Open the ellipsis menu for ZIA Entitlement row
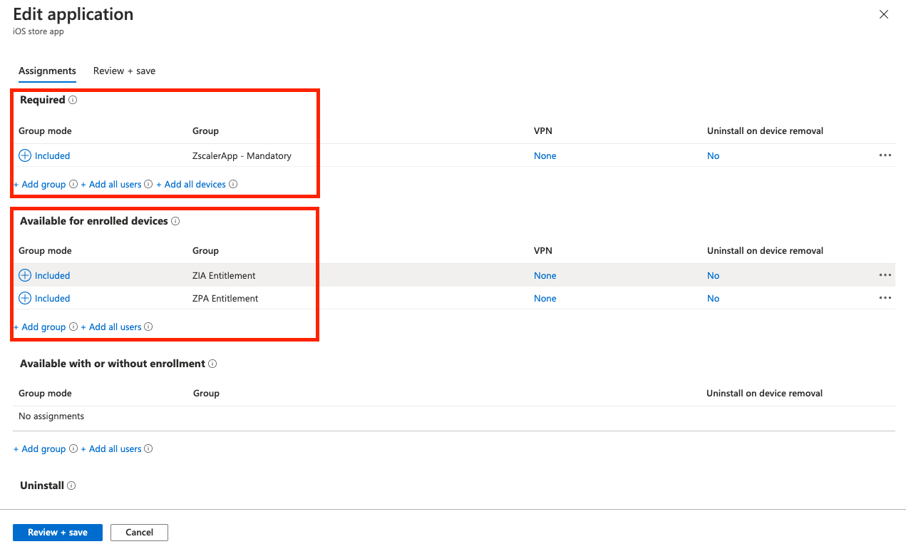Image resolution: width=906 pixels, height=549 pixels. click(885, 275)
